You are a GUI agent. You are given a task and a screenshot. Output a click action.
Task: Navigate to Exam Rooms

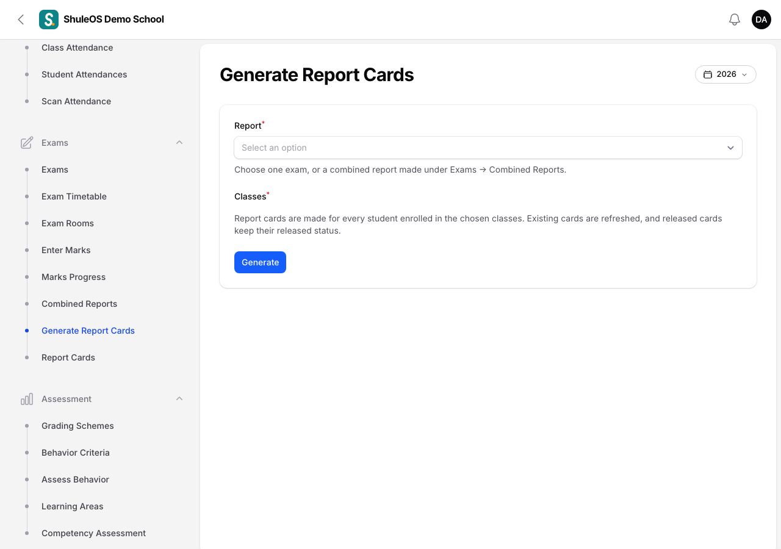tap(68, 223)
